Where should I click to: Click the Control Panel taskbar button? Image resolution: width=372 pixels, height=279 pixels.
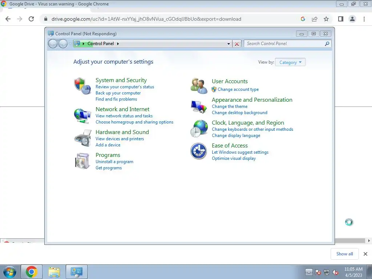tap(76, 272)
